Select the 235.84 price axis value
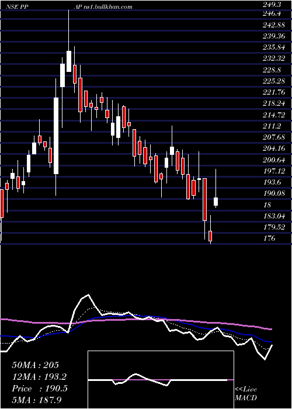The image size is (292, 409). (274, 47)
